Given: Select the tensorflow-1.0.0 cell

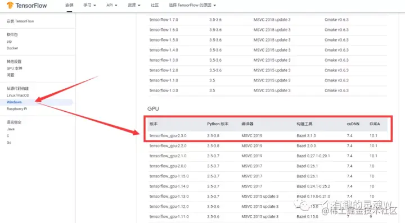Looking at the screenshot, I should (164, 90).
